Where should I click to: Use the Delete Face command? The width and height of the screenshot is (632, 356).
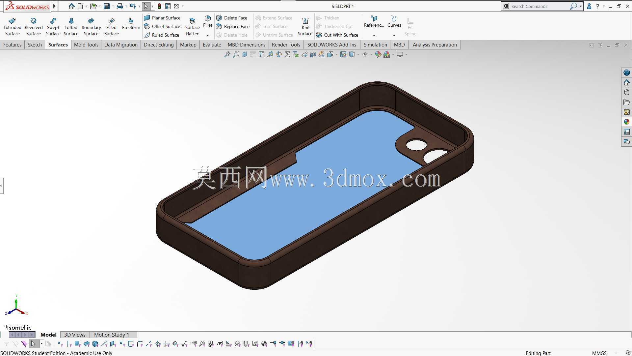pos(232,18)
